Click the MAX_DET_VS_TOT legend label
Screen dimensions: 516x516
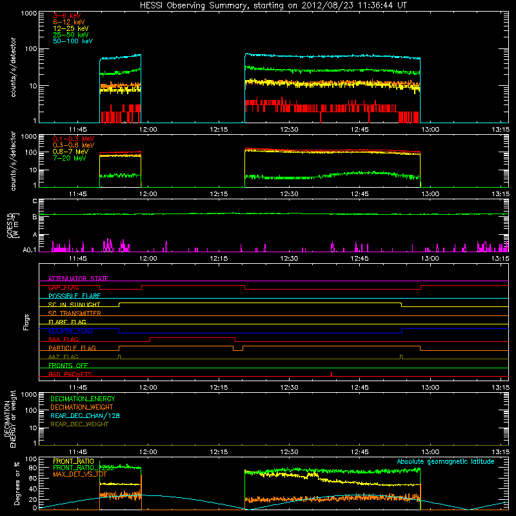point(80,474)
